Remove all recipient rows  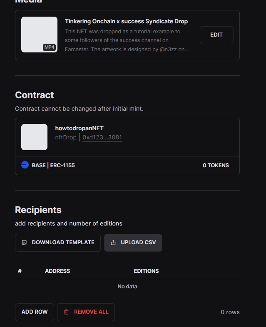click(x=86, y=312)
